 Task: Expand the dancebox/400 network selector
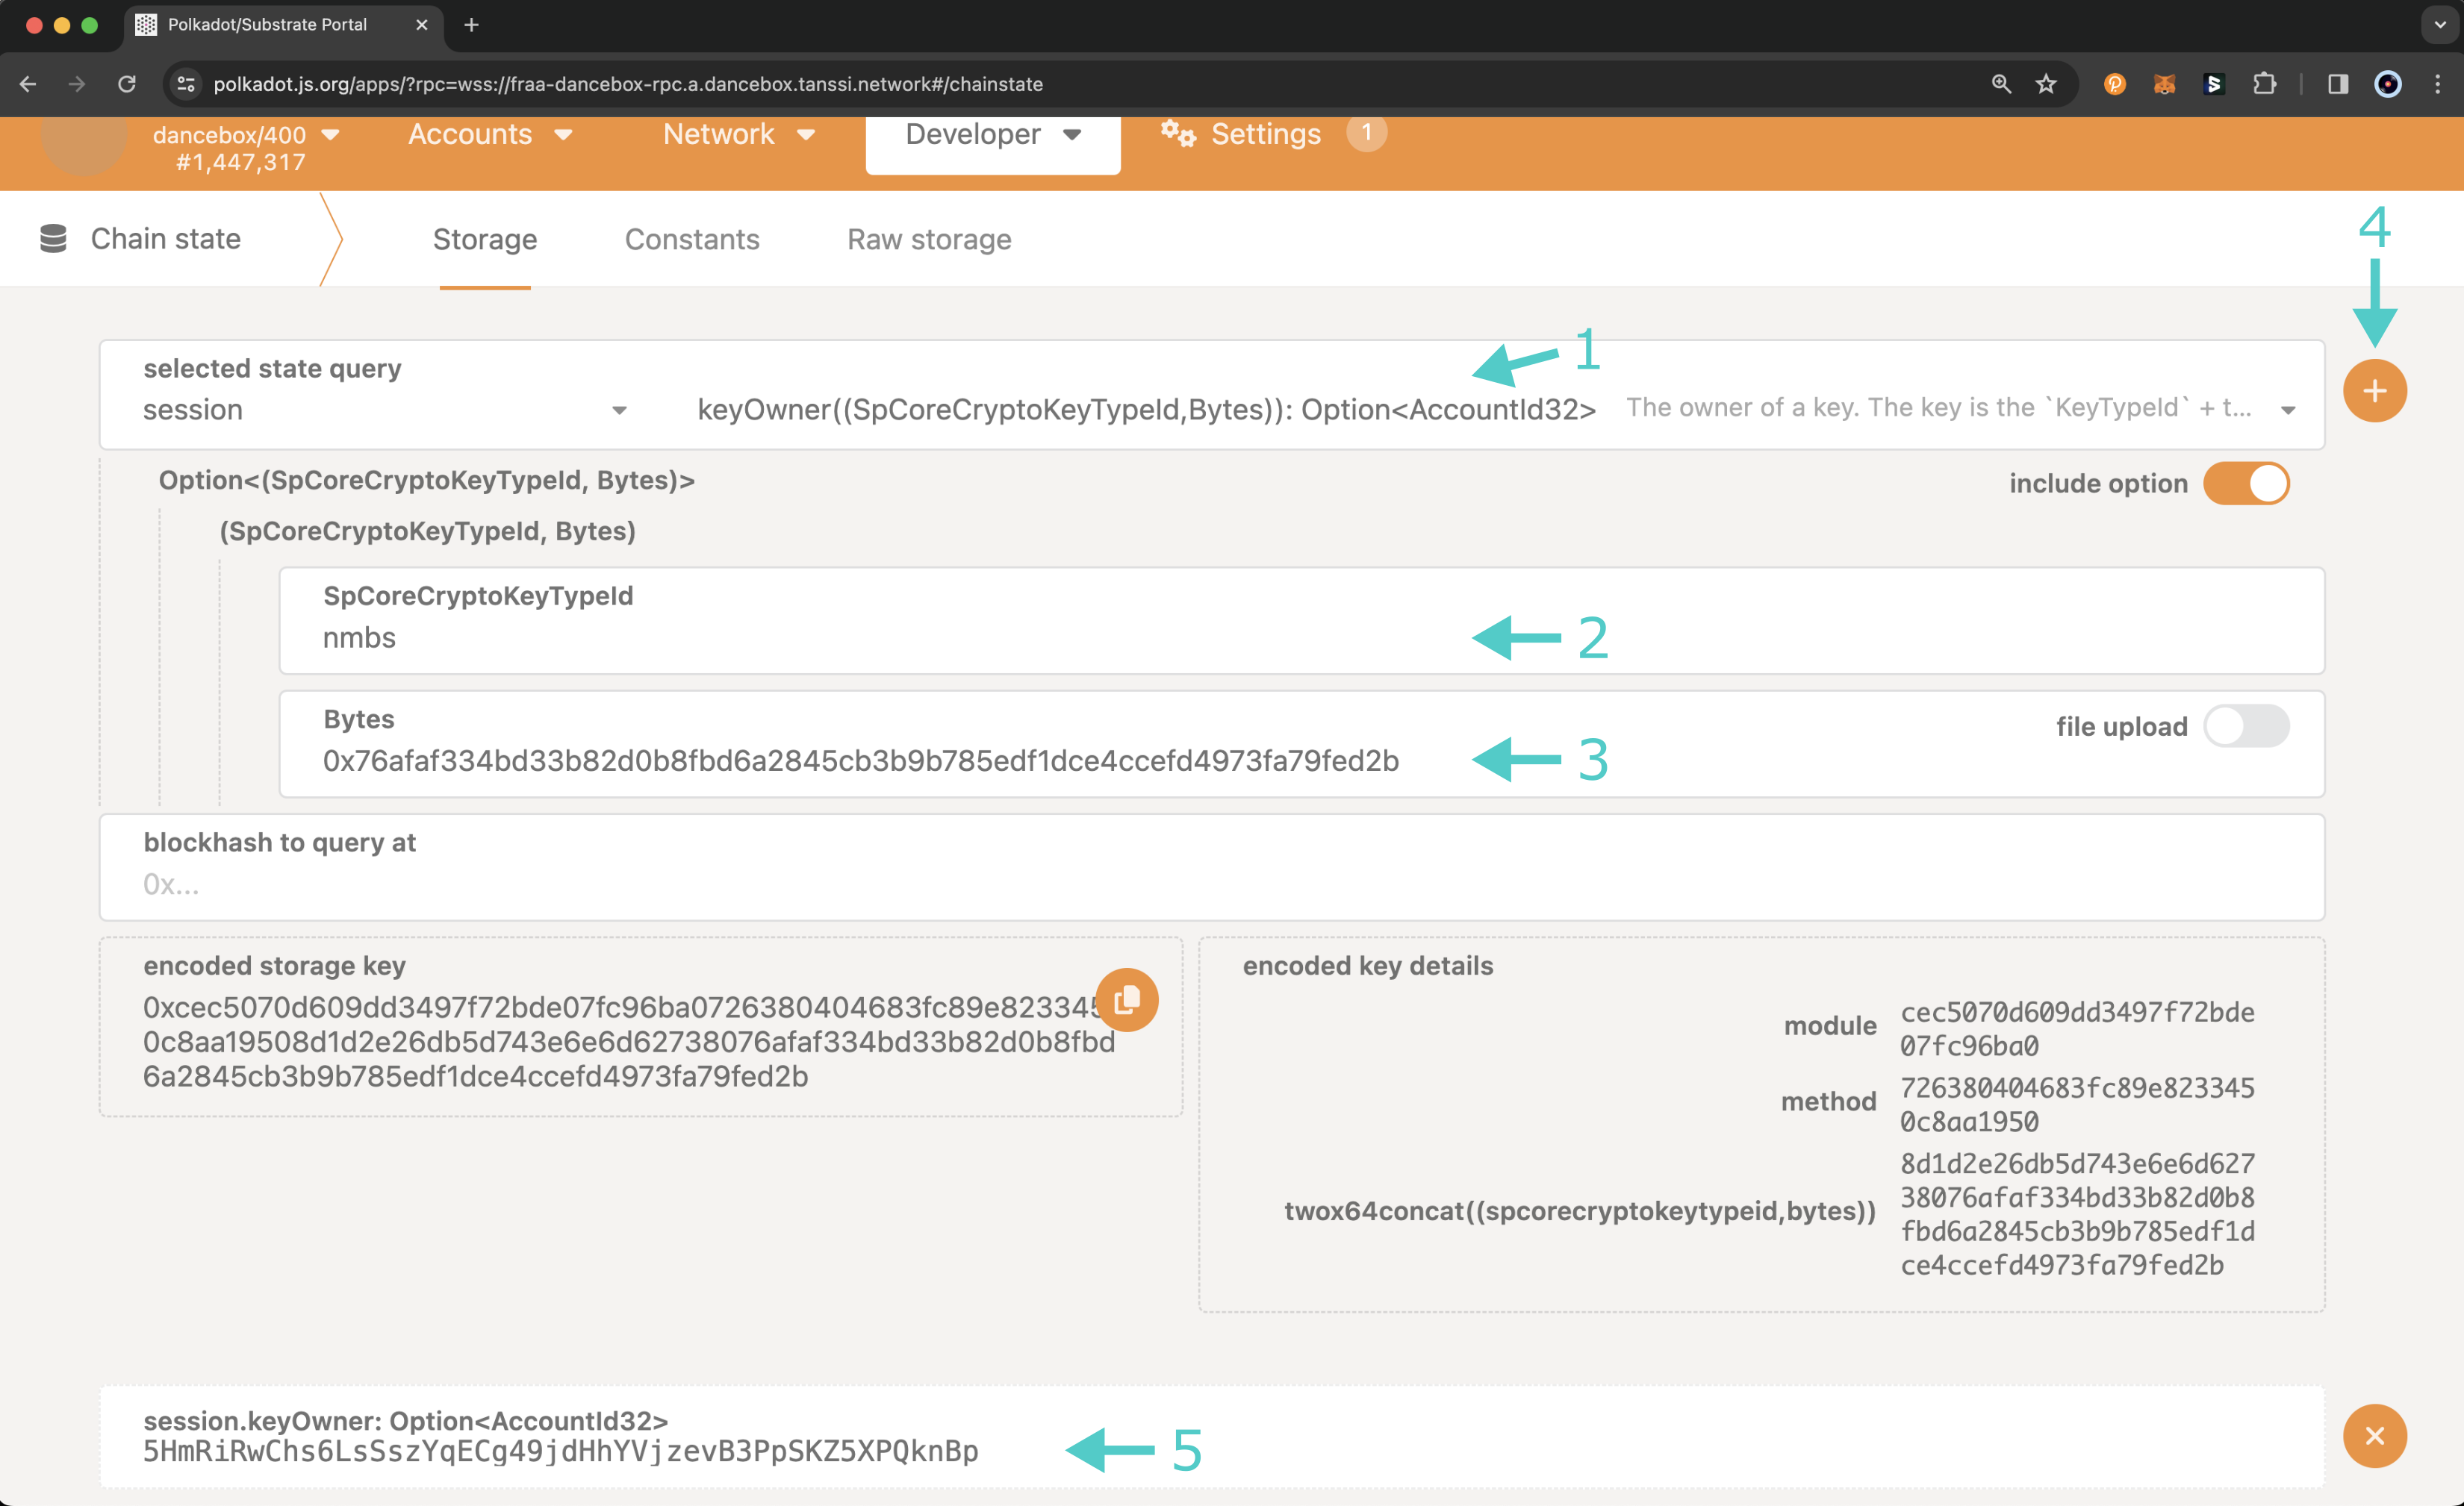[245, 135]
